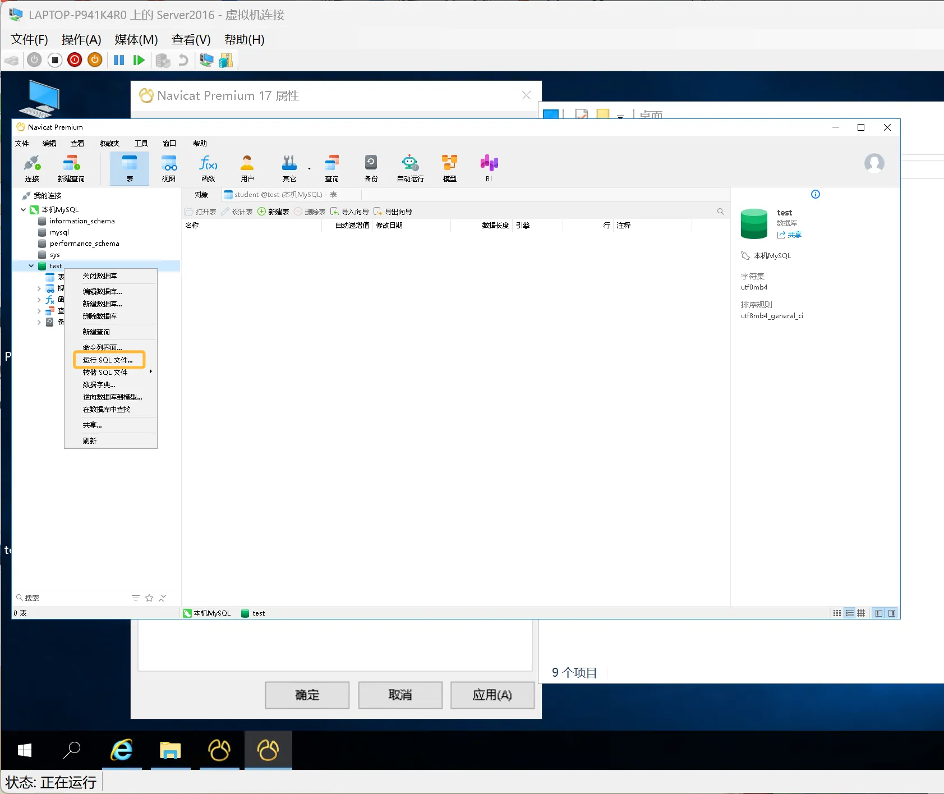Open the 自动运行 automation toolbar icon
Image resolution: width=944 pixels, height=794 pixels.
(x=411, y=168)
